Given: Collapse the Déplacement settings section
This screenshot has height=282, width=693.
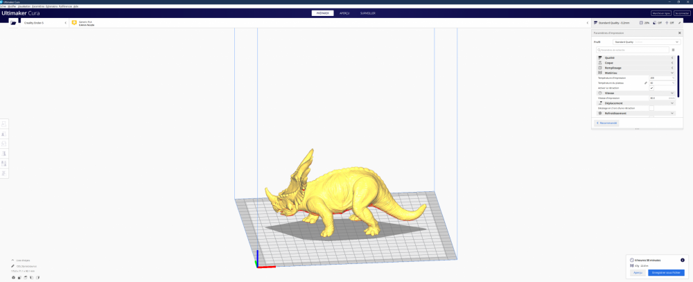Looking at the screenshot, I should [x=636, y=103].
